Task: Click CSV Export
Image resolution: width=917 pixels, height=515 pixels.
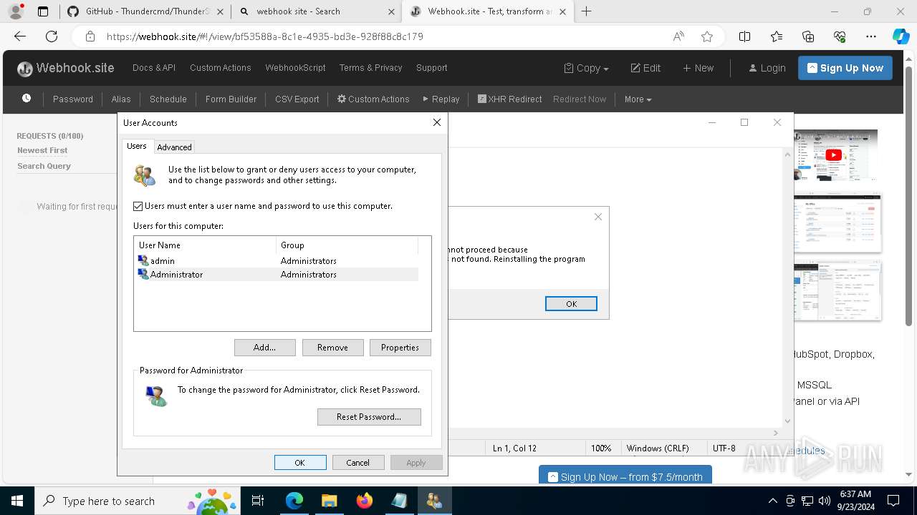Action: 297,99
